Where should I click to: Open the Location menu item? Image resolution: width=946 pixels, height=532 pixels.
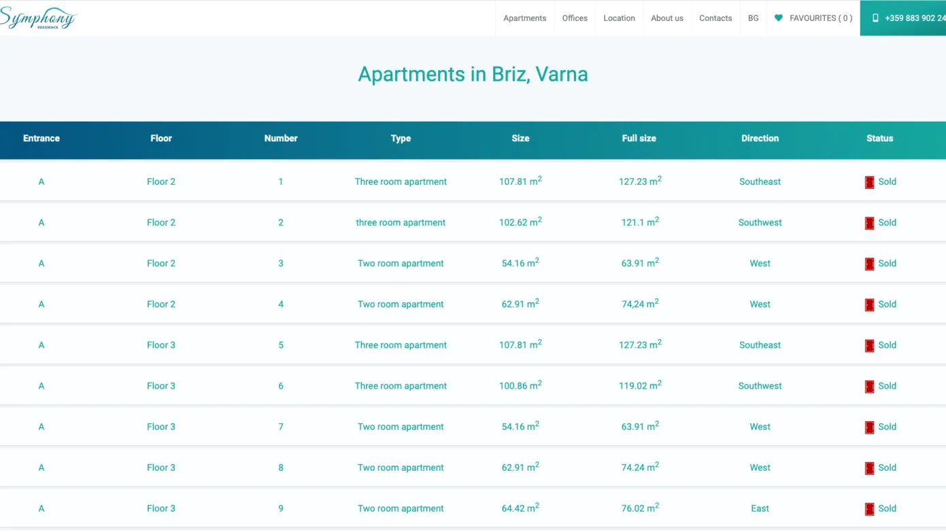pyautogui.click(x=619, y=18)
